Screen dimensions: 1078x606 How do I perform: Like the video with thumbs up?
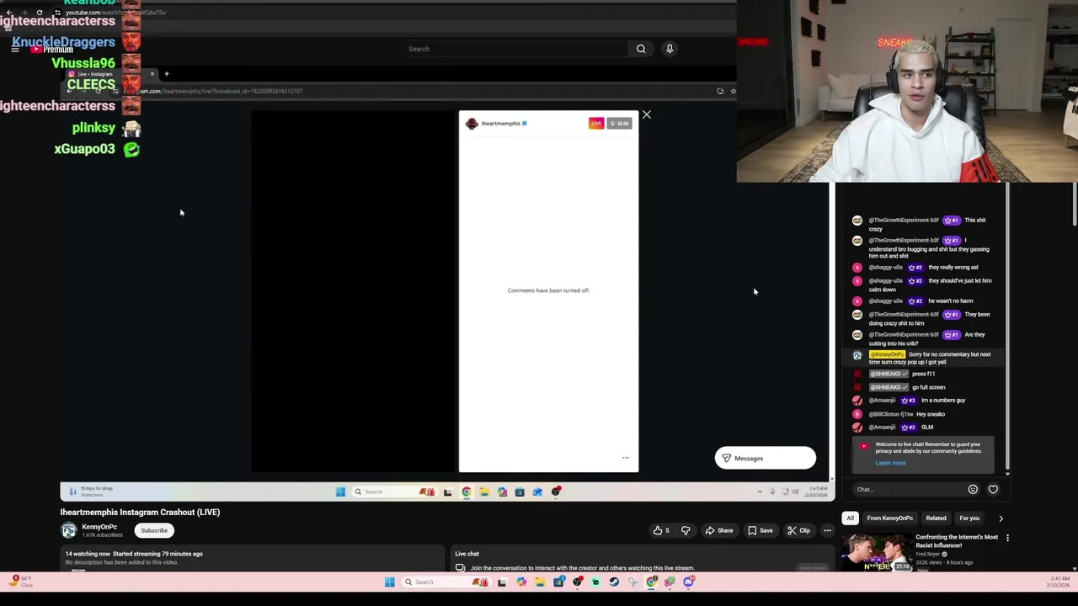click(x=662, y=530)
